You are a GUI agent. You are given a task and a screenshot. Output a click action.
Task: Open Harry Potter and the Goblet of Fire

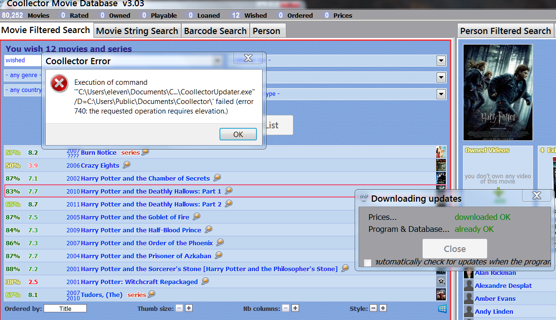[135, 217]
